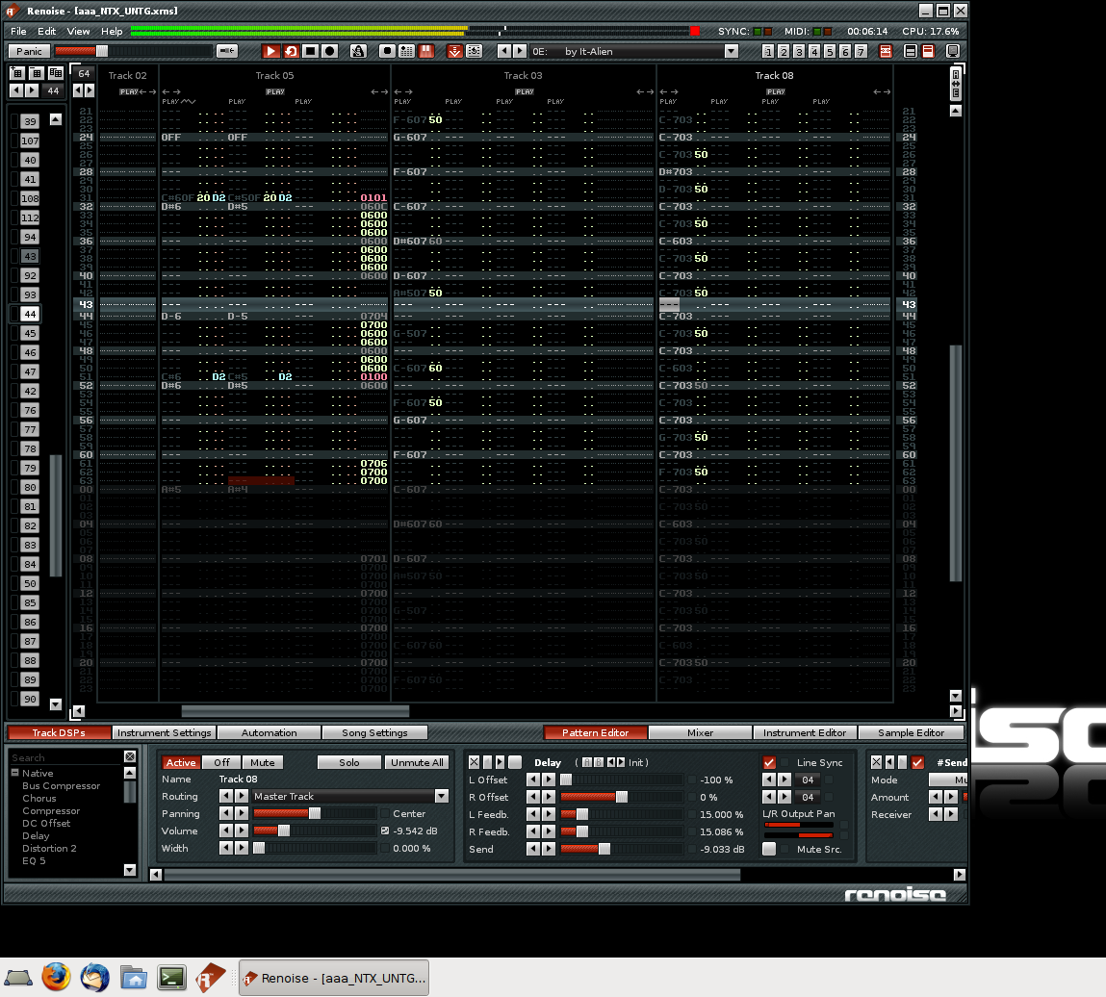The image size is (1106, 997).
Task: Enable record mode with the circle button
Action: (330, 51)
